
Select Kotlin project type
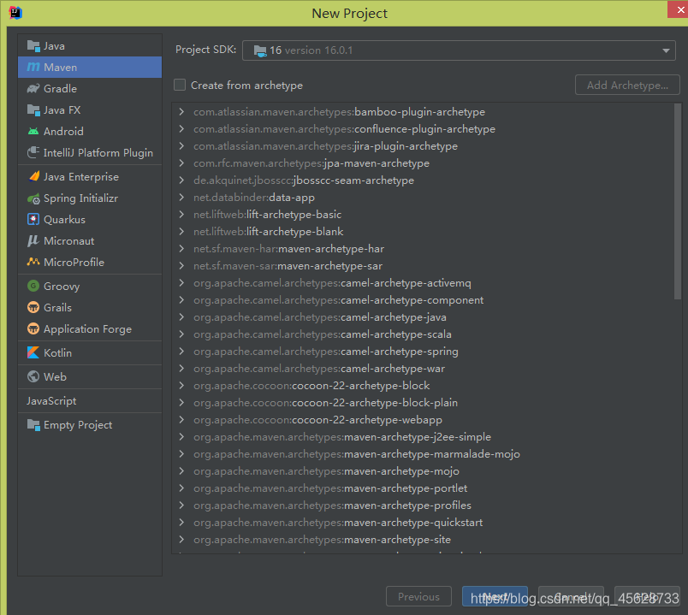pyautogui.click(x=90, y=352)
